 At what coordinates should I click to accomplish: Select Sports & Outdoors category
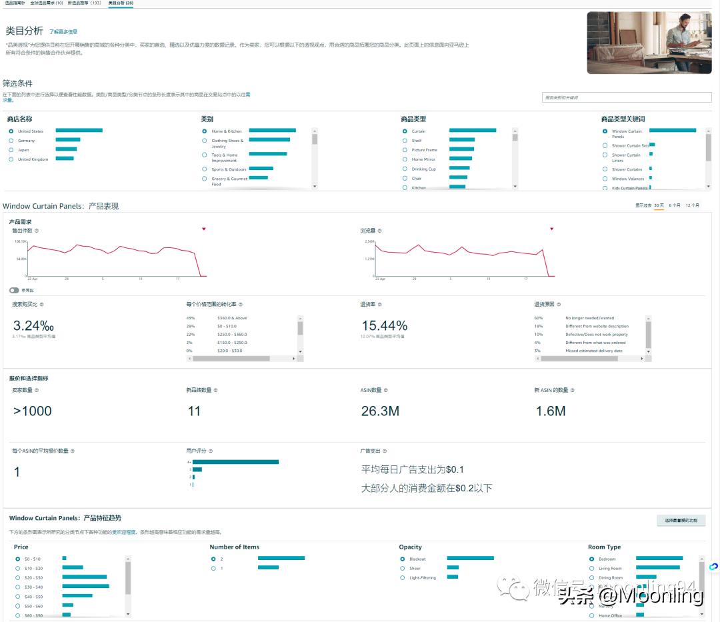[x=205, y=169]
